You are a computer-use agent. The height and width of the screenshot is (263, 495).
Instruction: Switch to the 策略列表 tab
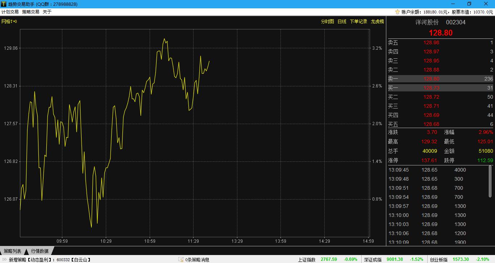(x=12, y=251)
